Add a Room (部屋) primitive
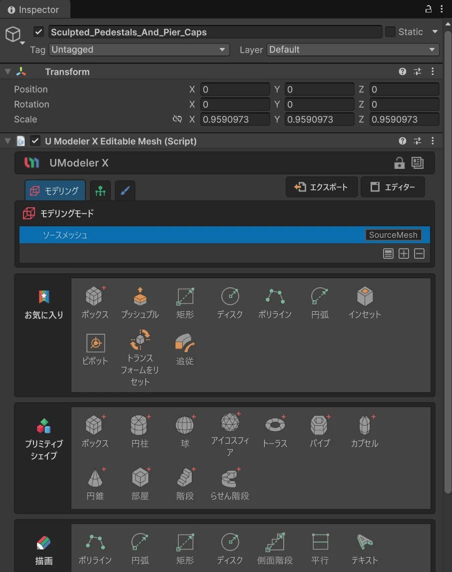Screen dimensions: 452x572 pos(140,484)
